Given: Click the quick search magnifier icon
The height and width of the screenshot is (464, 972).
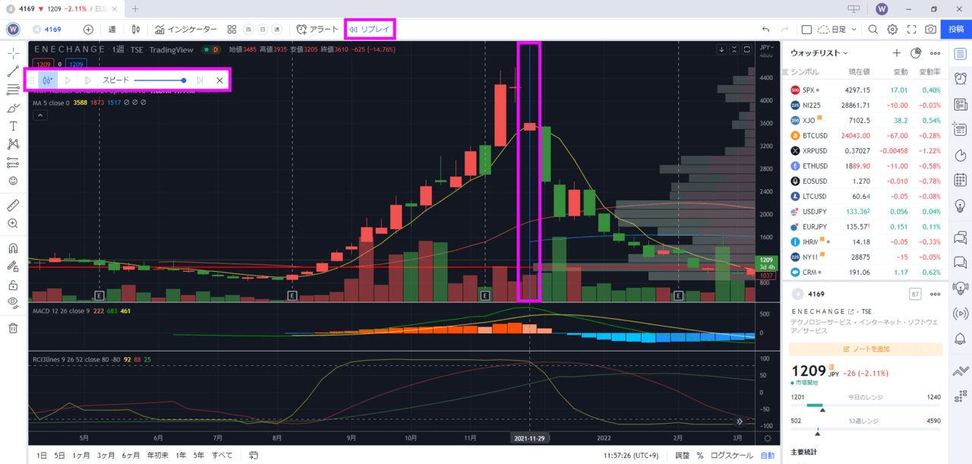Looking at the screenshot, I should pyautogui.click(x=873, y=30).
